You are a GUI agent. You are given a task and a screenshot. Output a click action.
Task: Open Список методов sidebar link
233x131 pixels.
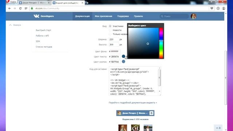tap(44, 47)
